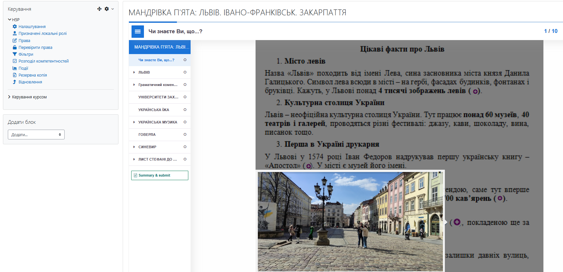
Task: Open the ГОВЕРЛА chapter
Action: pyautogui.click(x=147, y=135)
